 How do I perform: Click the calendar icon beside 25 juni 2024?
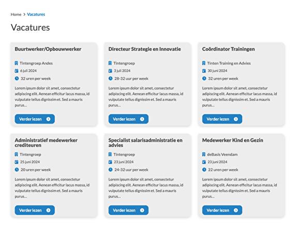(17, 162)
